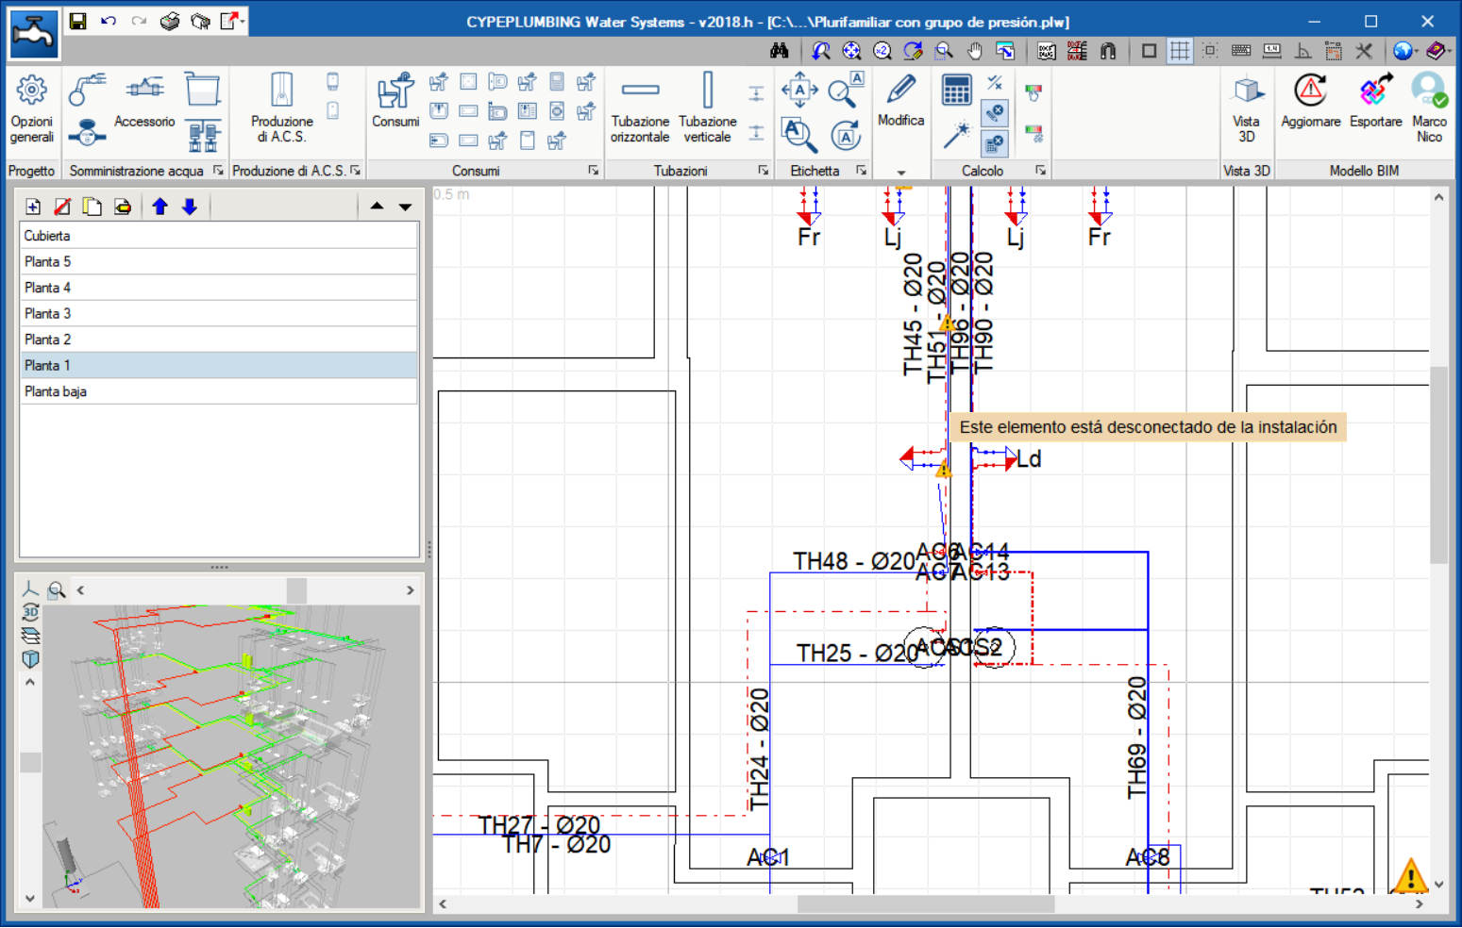This screenshot has height=928, width=1462.
Task: Insert a water storage tank
Action: pyautogui.click(x=202, y=90)
